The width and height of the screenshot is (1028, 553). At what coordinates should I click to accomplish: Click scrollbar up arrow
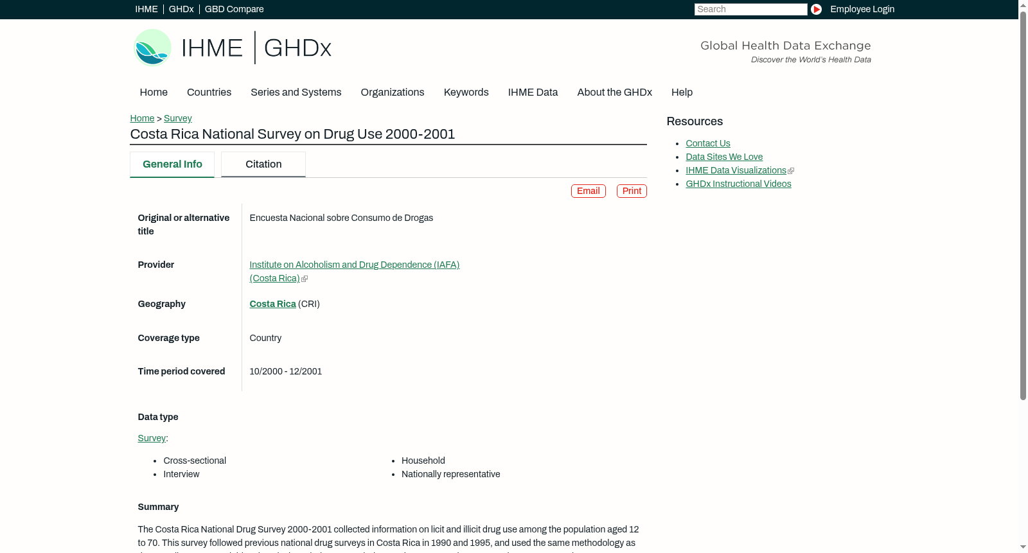click(x=1023, y=5)
